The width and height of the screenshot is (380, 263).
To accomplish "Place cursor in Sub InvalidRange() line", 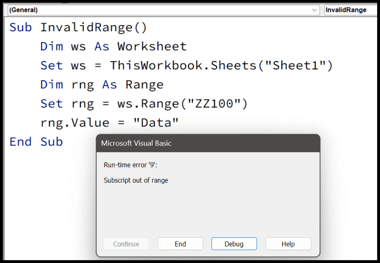I will click(x=78, y=28).
